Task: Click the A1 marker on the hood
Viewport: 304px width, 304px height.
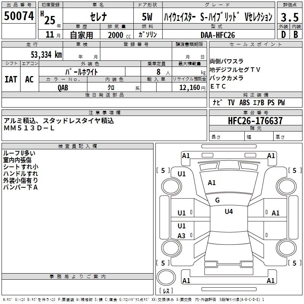Action: [x=212, y=183]
